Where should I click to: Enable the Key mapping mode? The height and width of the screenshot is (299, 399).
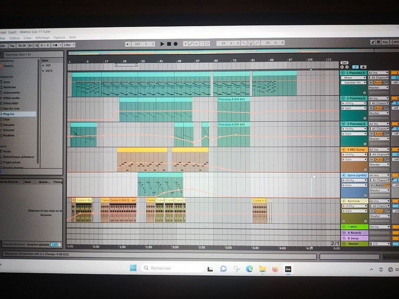(x=385, y=42)
